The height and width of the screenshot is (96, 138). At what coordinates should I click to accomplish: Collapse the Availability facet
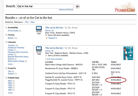point(6,27)
